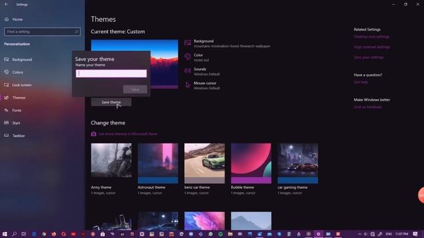Launch Firefox from the taskbar

[54, 234]
